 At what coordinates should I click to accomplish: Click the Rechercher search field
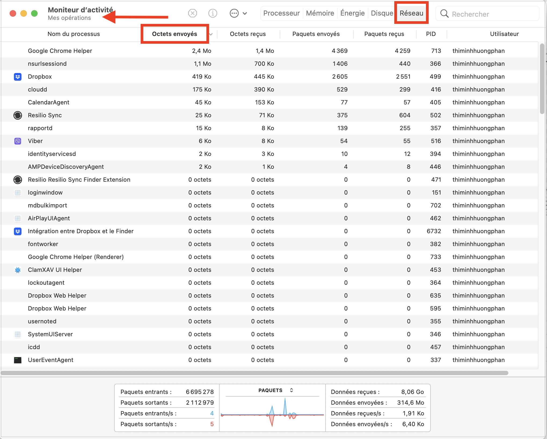click(x=487, y=14)
